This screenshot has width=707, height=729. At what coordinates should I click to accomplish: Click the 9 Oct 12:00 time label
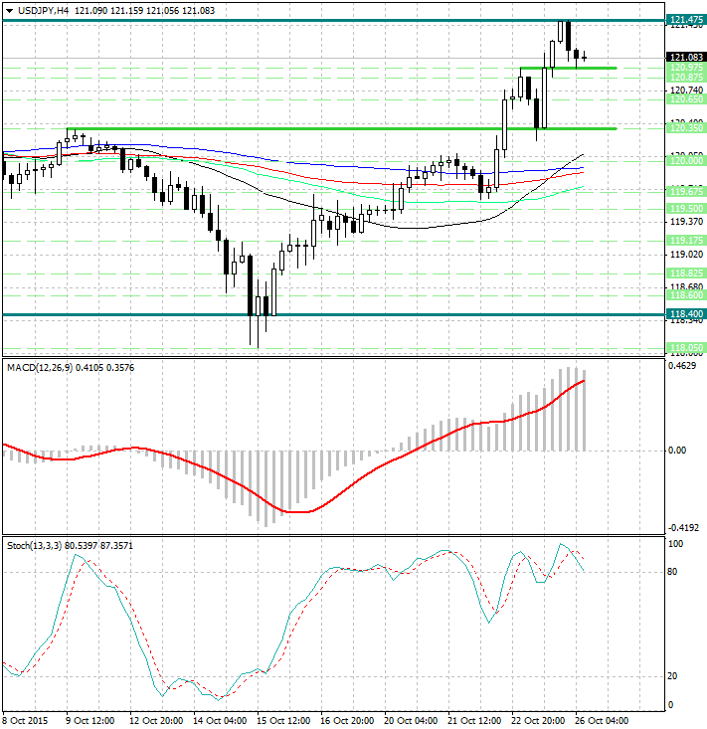pos(89,721)
